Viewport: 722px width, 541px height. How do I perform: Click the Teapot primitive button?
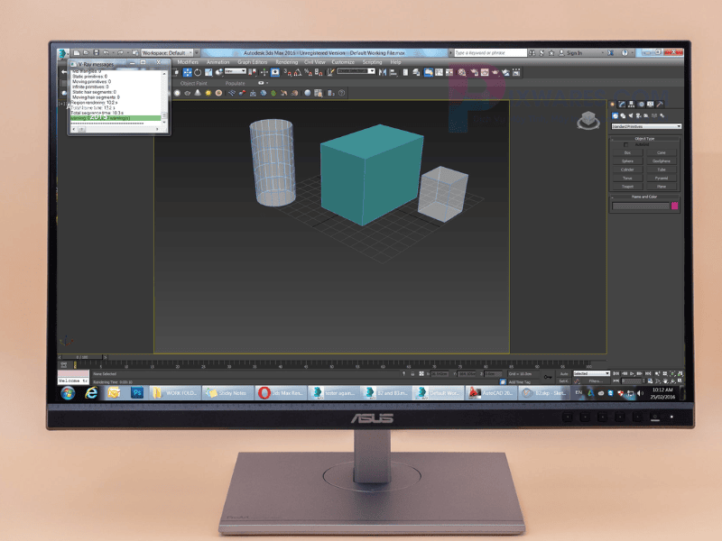[628, 187]
